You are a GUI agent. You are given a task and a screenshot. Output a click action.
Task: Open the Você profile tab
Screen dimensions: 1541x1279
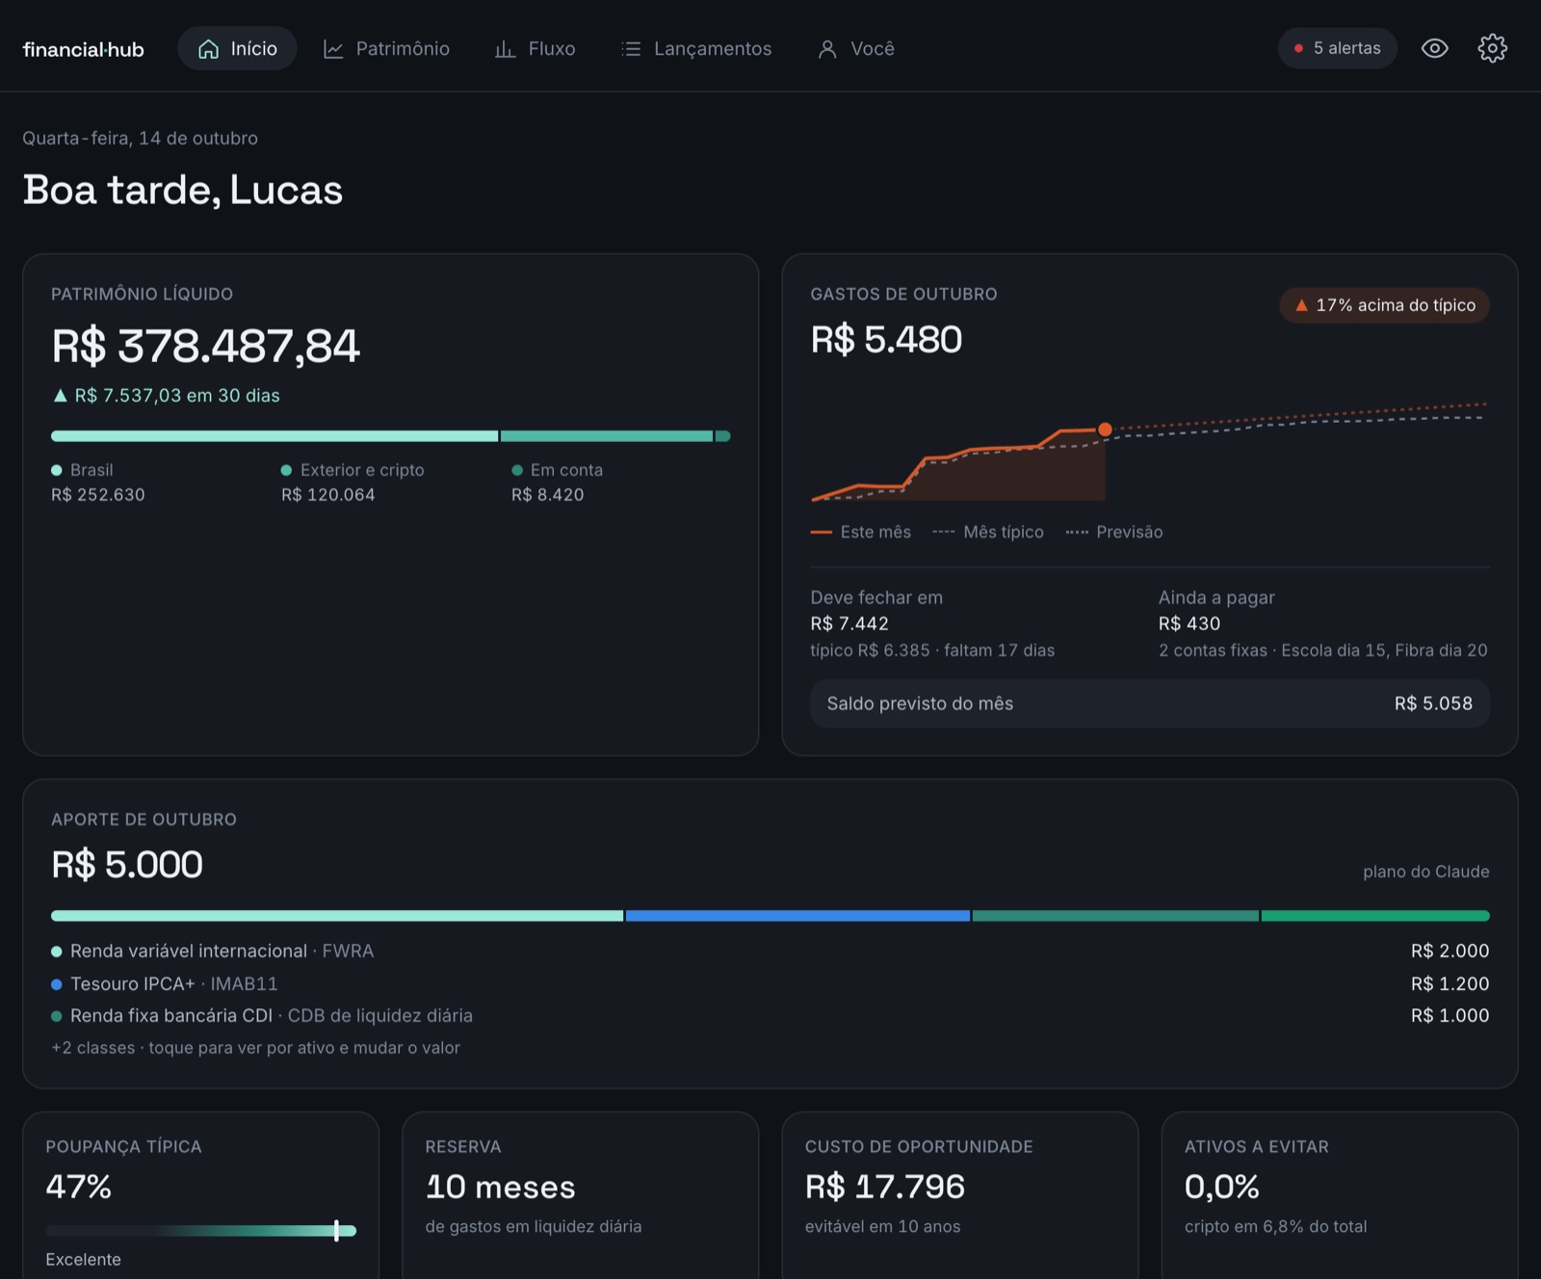click(856, 48)
